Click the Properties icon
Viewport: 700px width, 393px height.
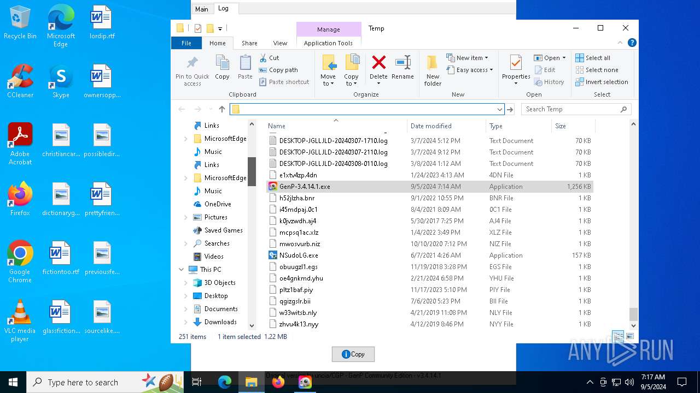516,62
